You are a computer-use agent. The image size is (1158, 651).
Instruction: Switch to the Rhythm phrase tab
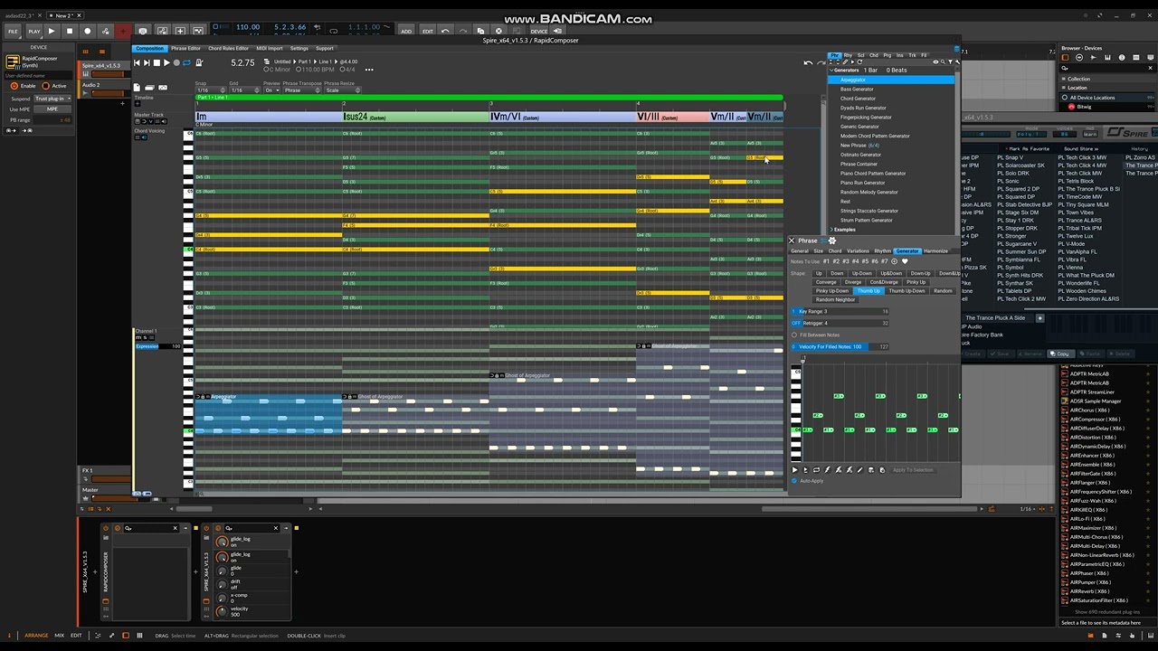pos(882,251)
